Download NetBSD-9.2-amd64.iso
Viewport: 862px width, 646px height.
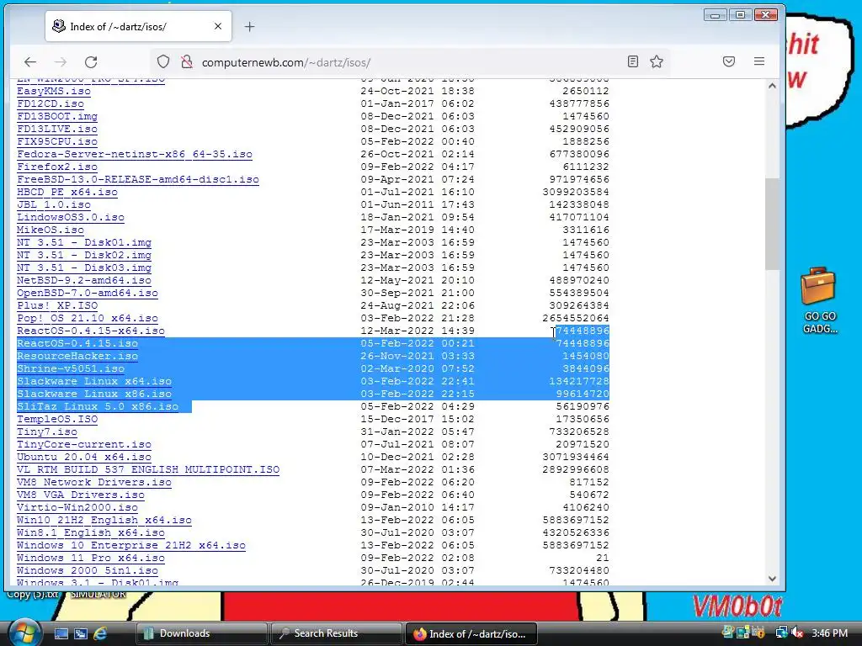(x=84, y=281)
